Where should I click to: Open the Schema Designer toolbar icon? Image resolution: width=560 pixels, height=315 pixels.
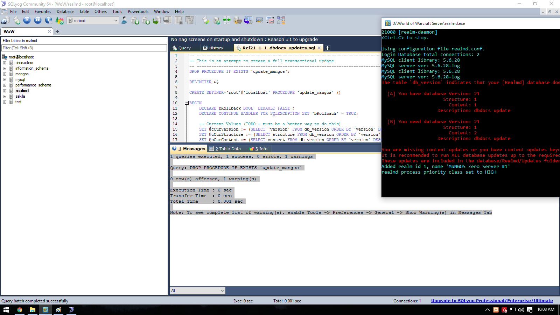281,20
